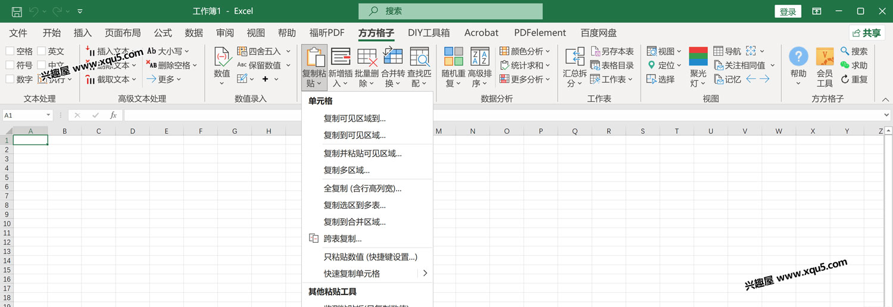
Task: Tick the 符号 checkbox
Action: (x=10, y=65)
